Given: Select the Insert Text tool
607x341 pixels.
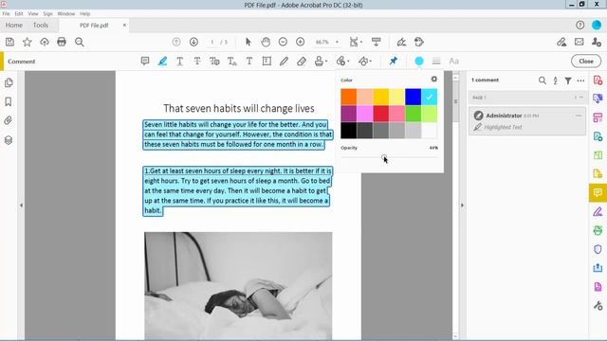Looking at the screenshot, I should [231, 61].
